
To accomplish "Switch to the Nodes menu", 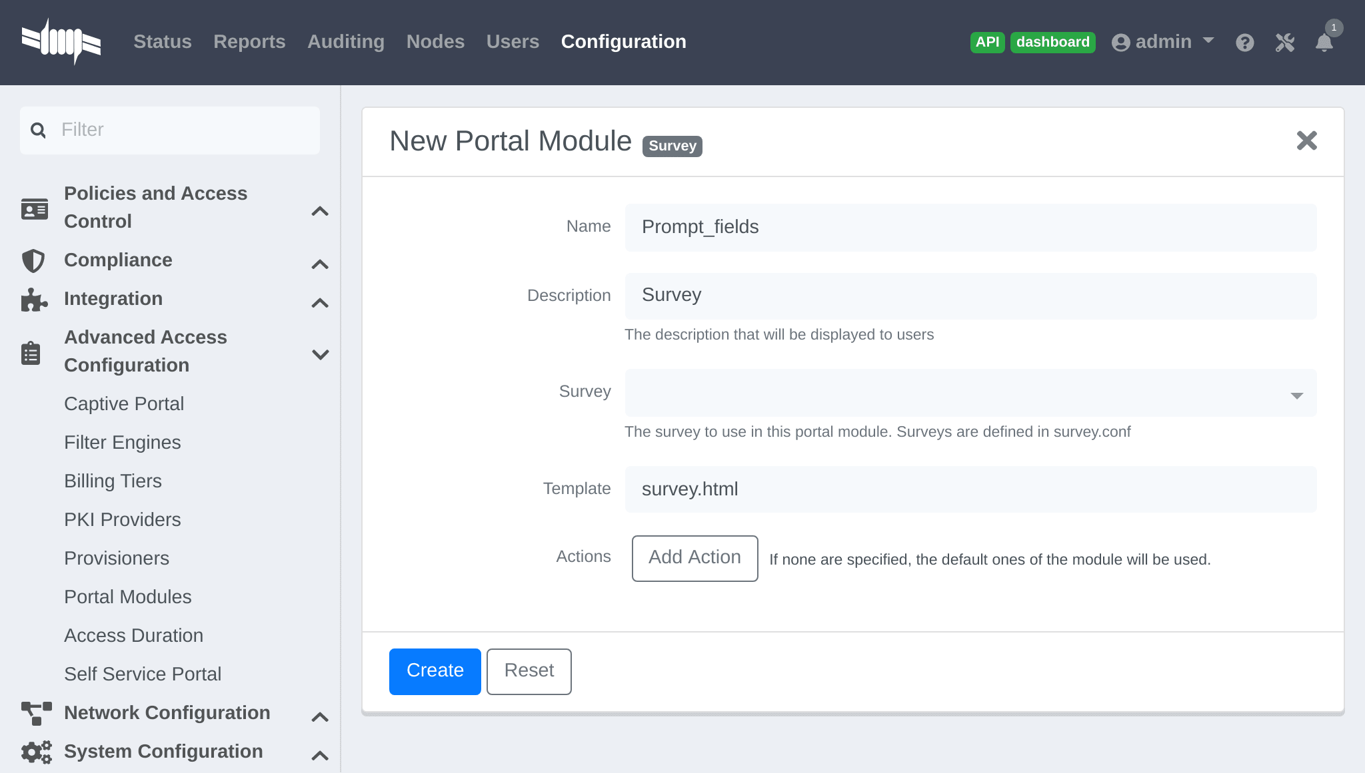I will 435,41.
